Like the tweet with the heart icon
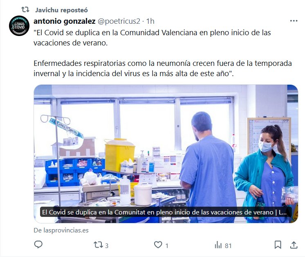Viewport: 305px width, 257px height. [x=158, y=245]
